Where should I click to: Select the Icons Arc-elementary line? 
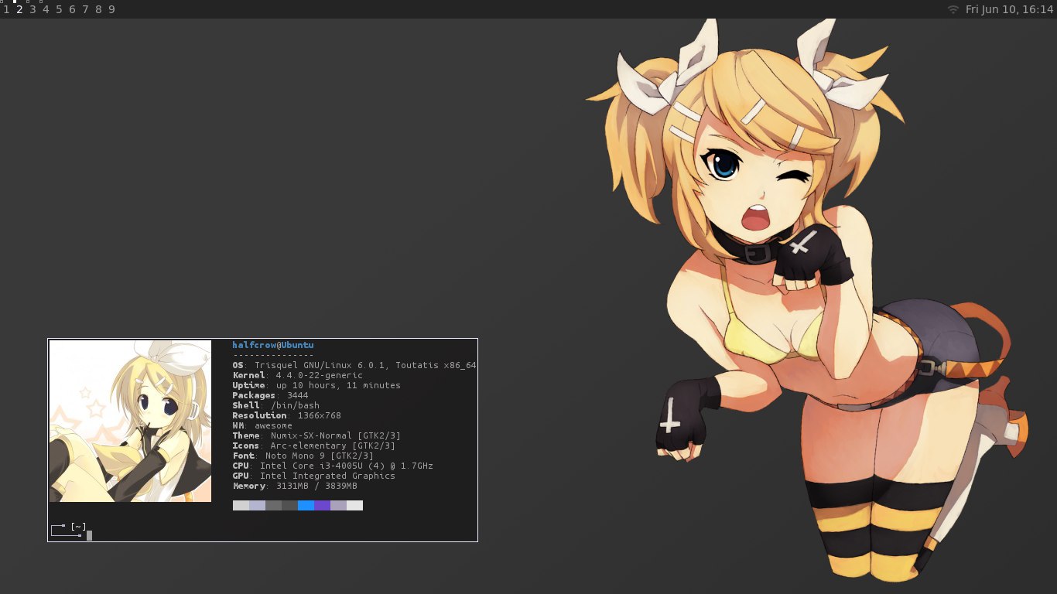pyautogui.click(x=313, y=445)
